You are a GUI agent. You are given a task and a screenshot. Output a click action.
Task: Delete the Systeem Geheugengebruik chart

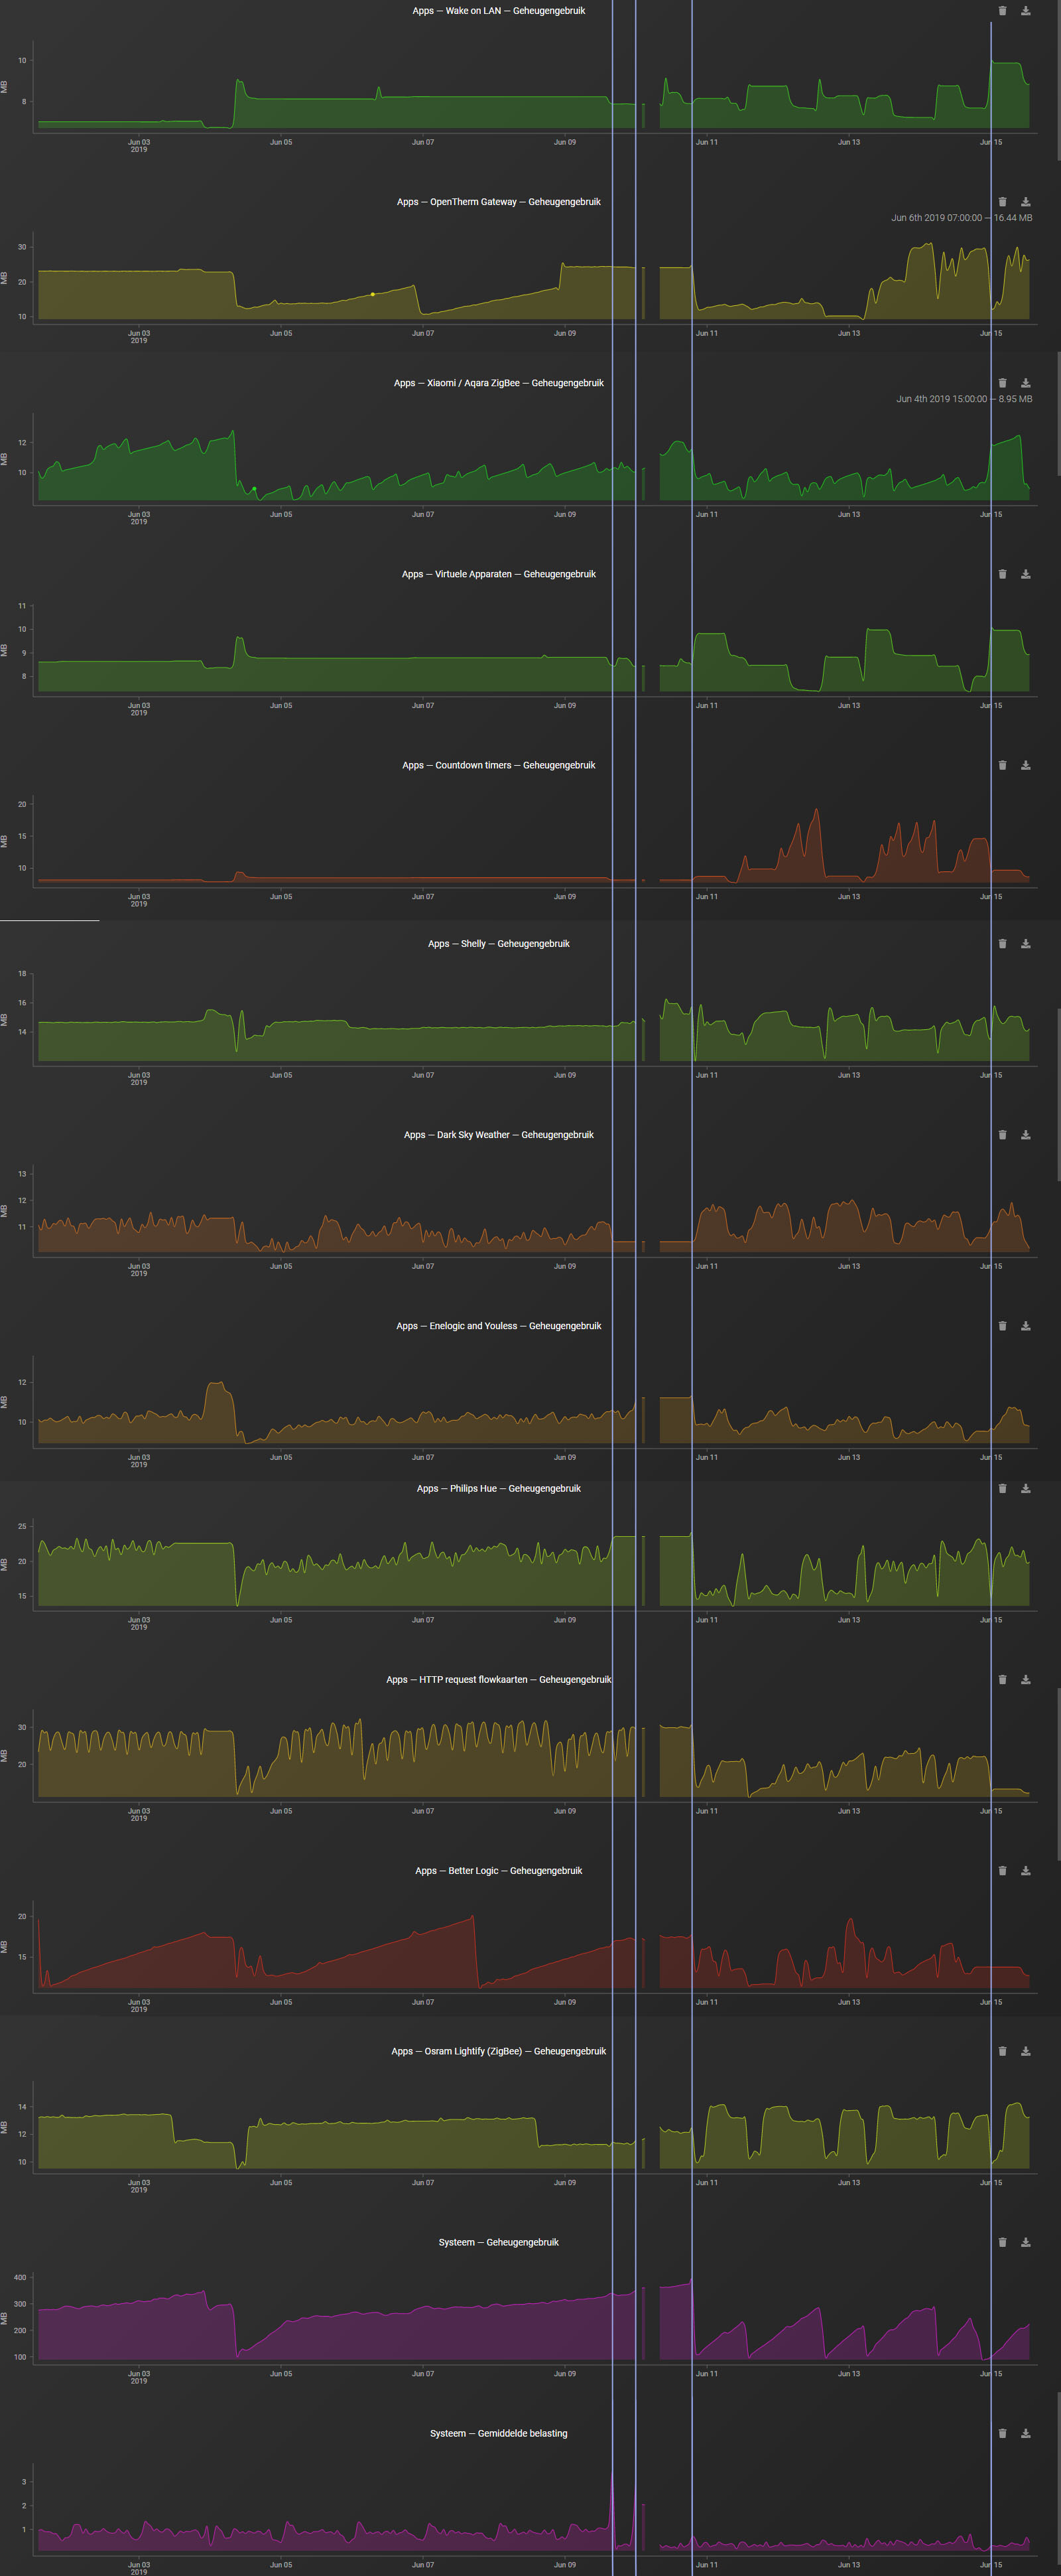tap(1002, 2242)
